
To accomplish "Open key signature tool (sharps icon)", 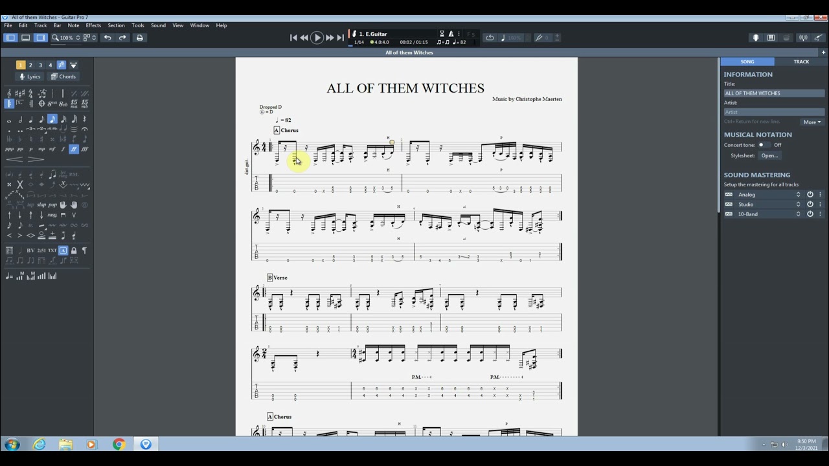I will click(x=20, y=93).
